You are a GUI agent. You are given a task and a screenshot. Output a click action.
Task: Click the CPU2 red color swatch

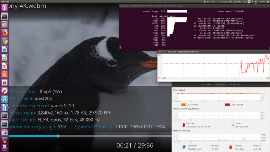227,105
